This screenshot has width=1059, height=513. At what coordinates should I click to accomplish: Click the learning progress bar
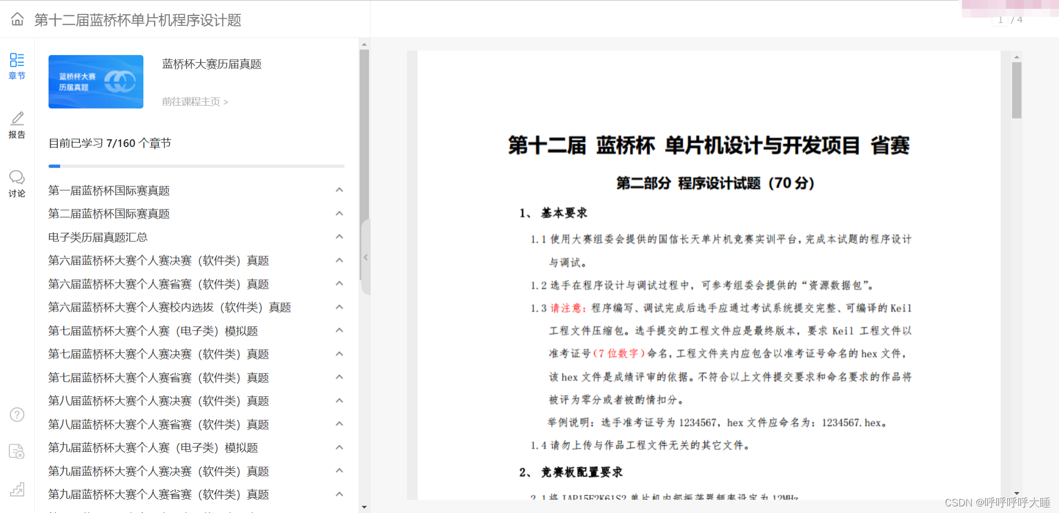click(196, 166)
